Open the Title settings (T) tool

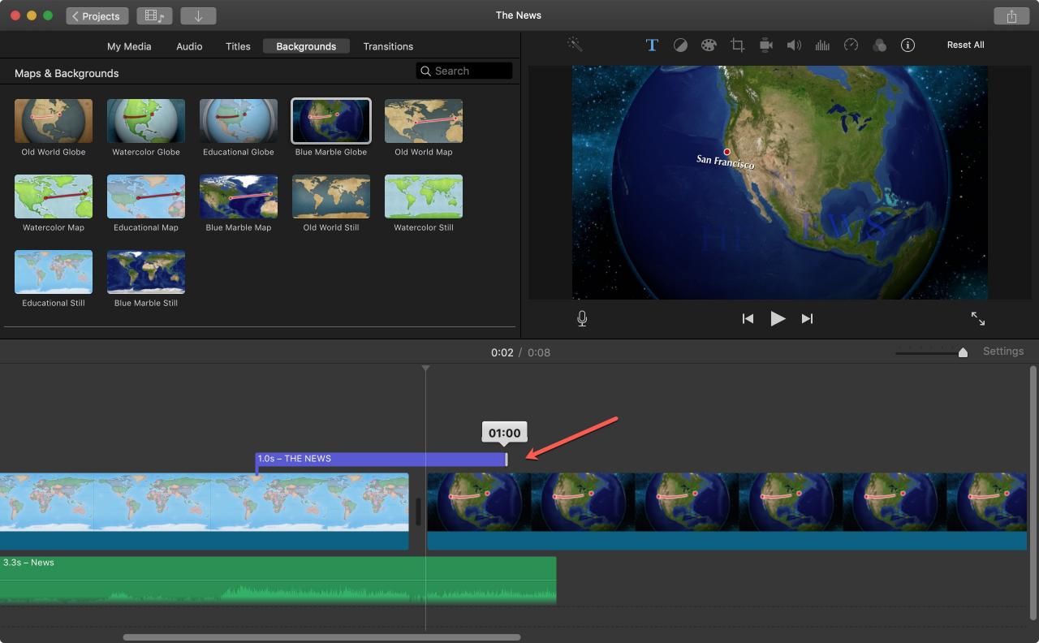point(652,45)
